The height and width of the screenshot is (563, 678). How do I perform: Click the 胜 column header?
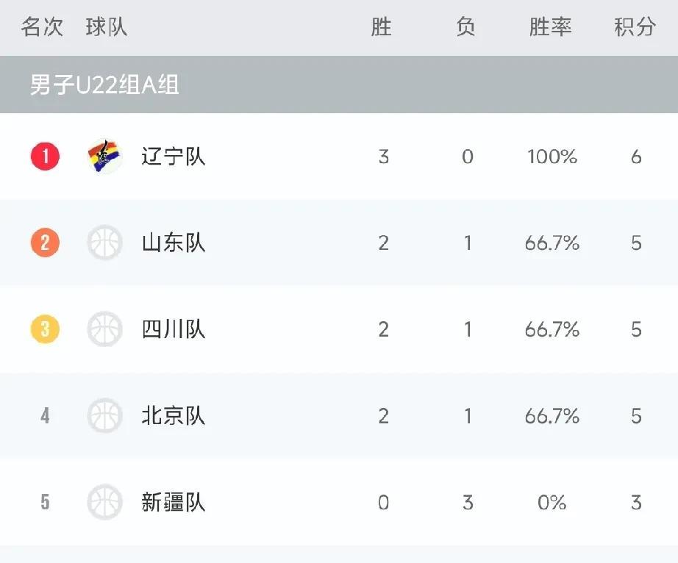[382, 26]
